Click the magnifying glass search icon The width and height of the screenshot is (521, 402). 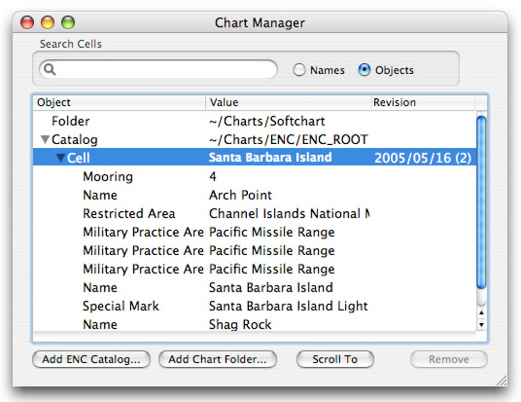pos(49,70)
